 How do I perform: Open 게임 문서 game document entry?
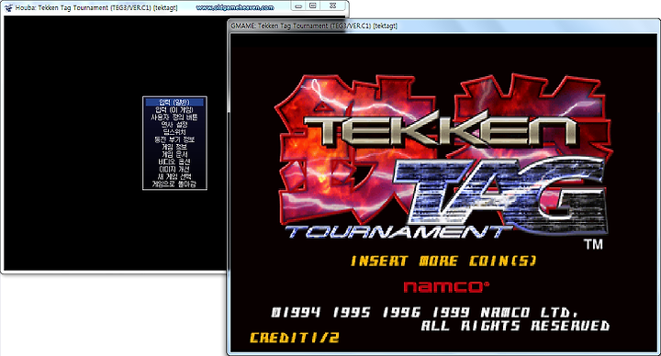point(174,154)
